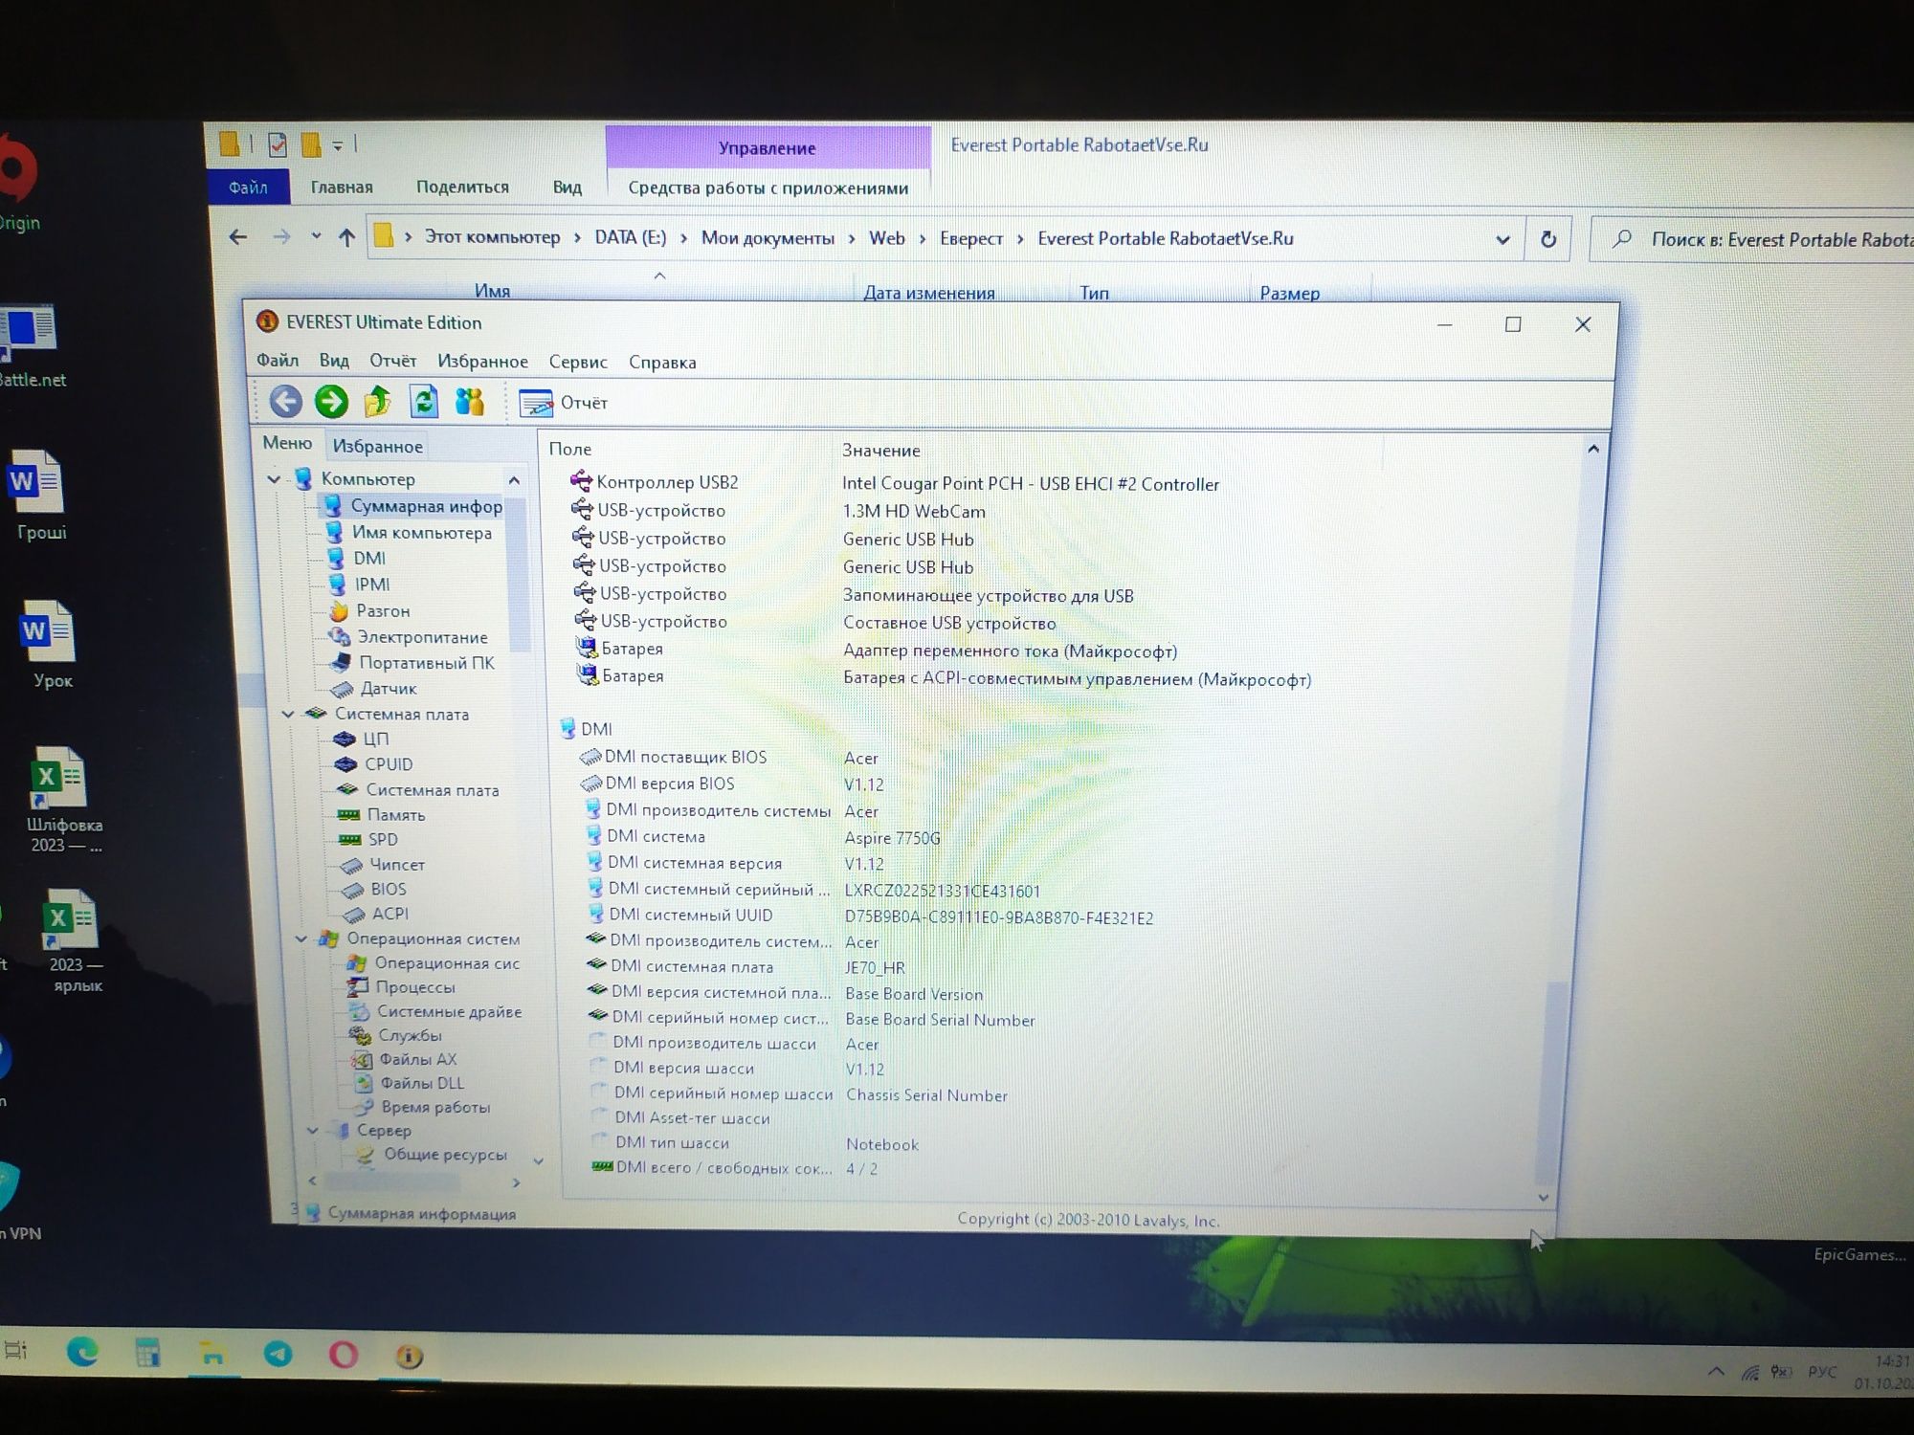Open the Поделиться tab in Explorer ribbon
The height and width of the screenshot is (1435, 1914).
pos(462,187)
